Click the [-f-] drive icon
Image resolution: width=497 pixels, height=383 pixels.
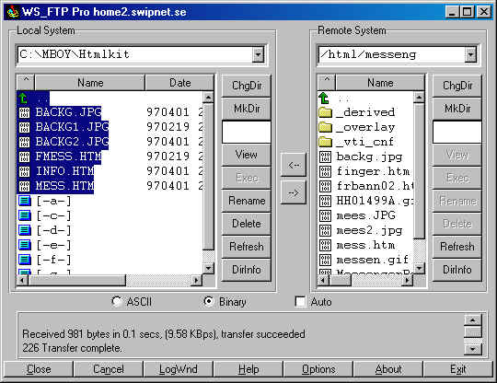(25, 260)
